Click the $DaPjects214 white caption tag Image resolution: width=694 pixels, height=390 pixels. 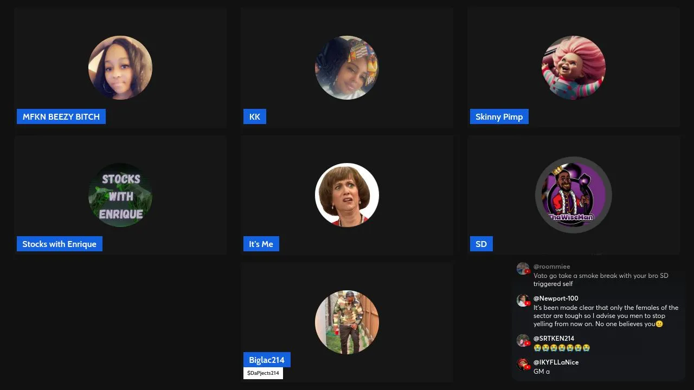click(263, 373)
